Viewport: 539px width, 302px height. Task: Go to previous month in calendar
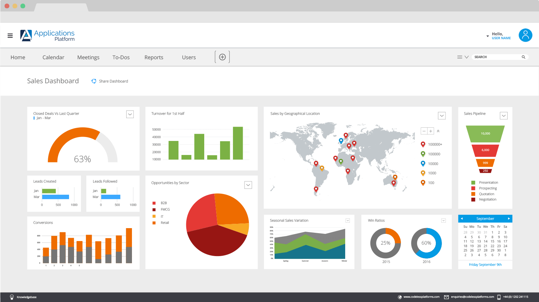point(462,218)
